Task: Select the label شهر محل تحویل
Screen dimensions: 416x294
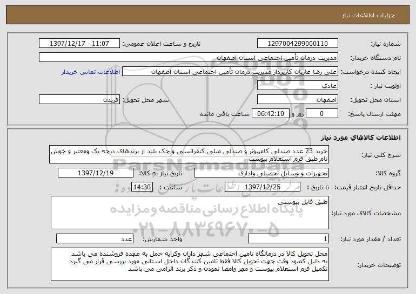Action: pos(145,100)
